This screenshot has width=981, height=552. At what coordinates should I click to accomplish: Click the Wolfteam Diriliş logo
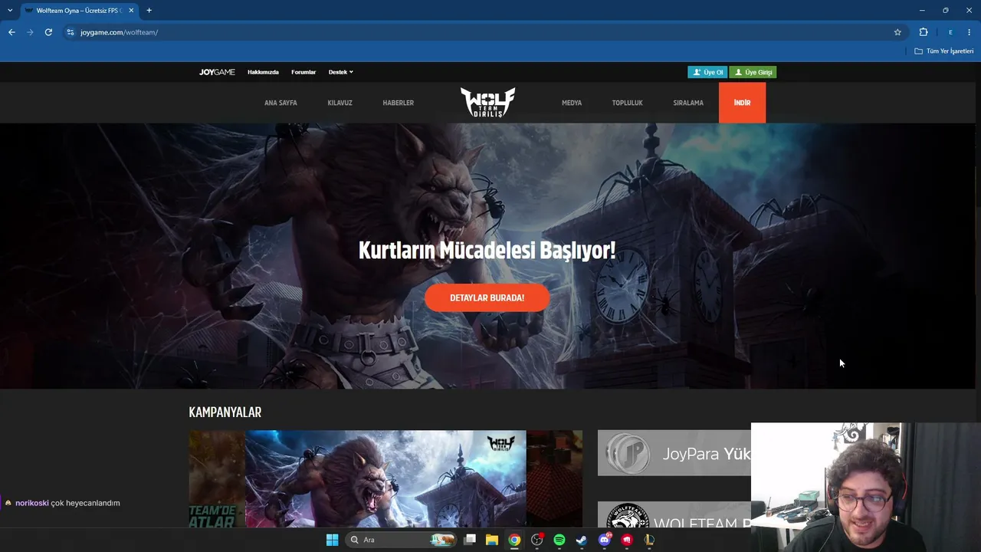coord(487,102)
